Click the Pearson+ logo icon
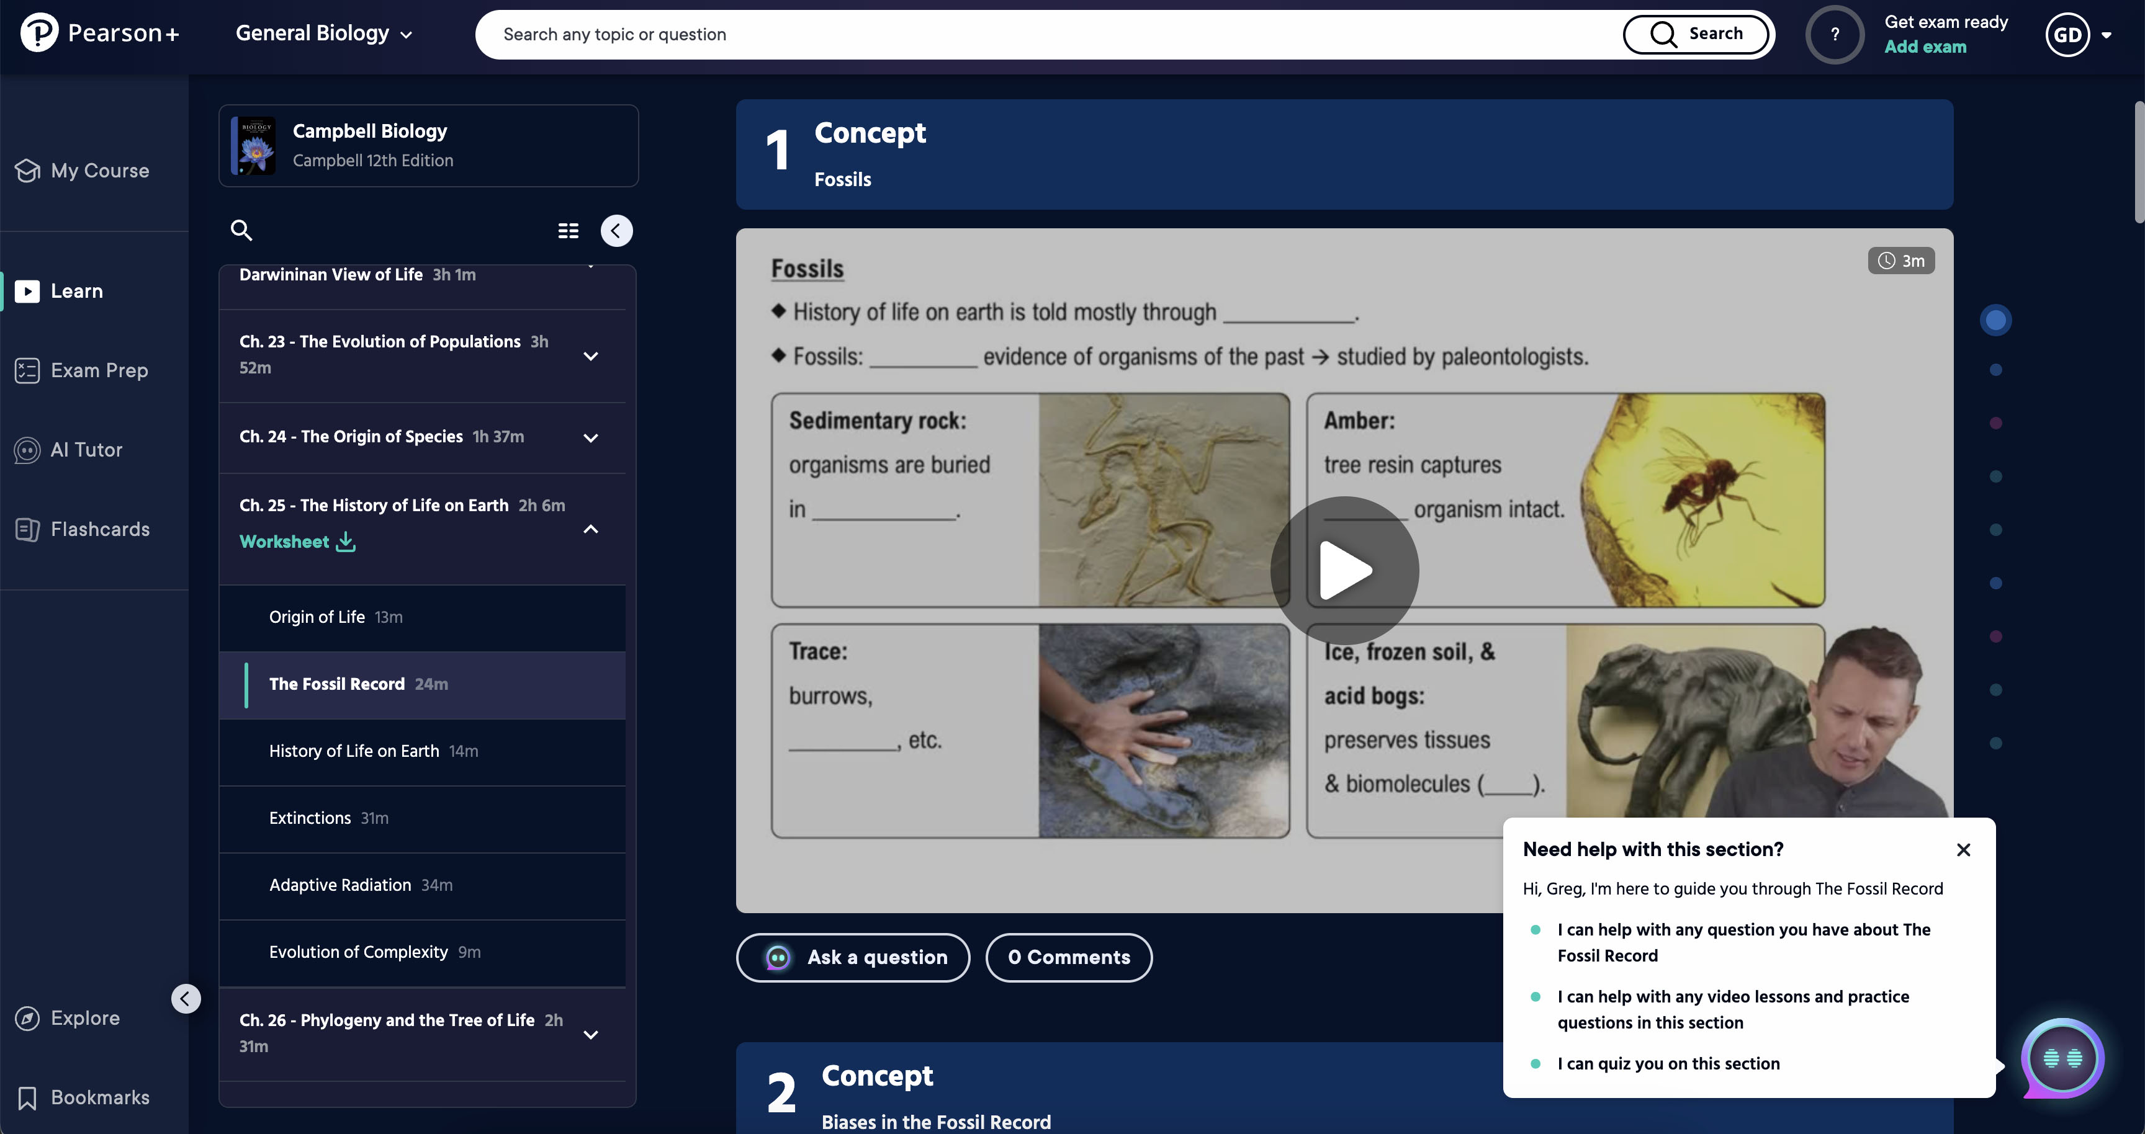 point(39,33)
